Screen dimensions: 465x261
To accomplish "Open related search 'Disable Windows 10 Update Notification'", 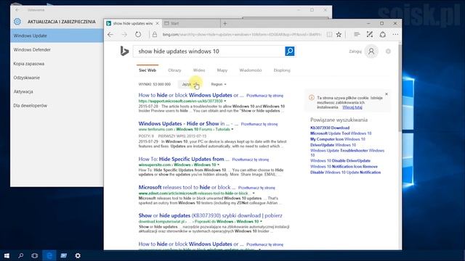I will click(346, 173).
